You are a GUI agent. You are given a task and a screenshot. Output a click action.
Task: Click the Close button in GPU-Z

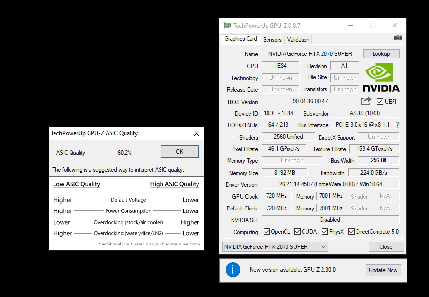click(x=386, y=246)
